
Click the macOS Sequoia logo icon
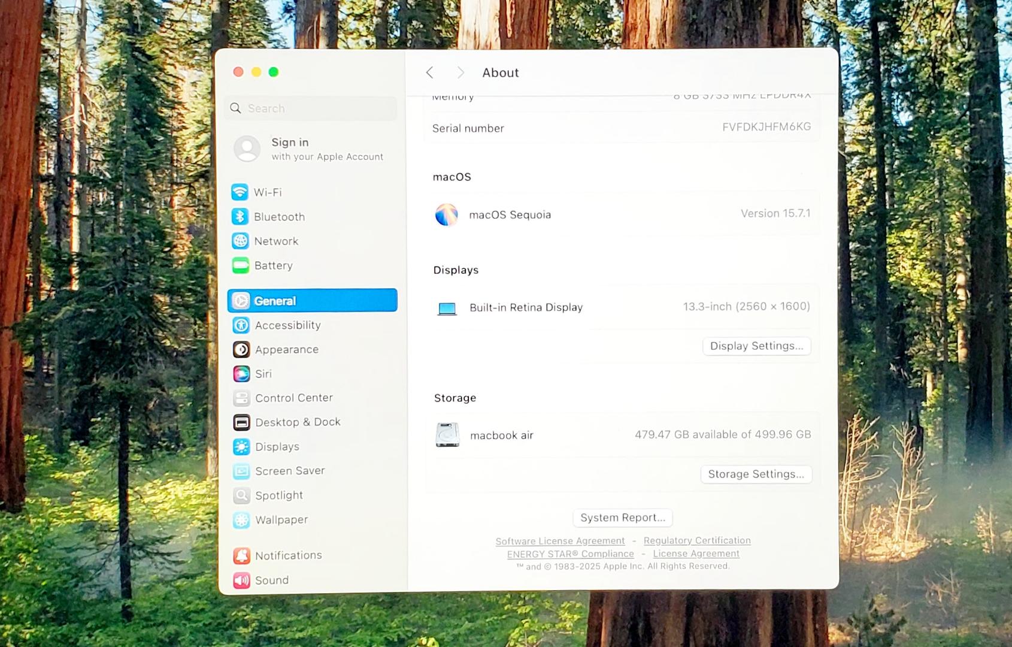click(446, 214)
